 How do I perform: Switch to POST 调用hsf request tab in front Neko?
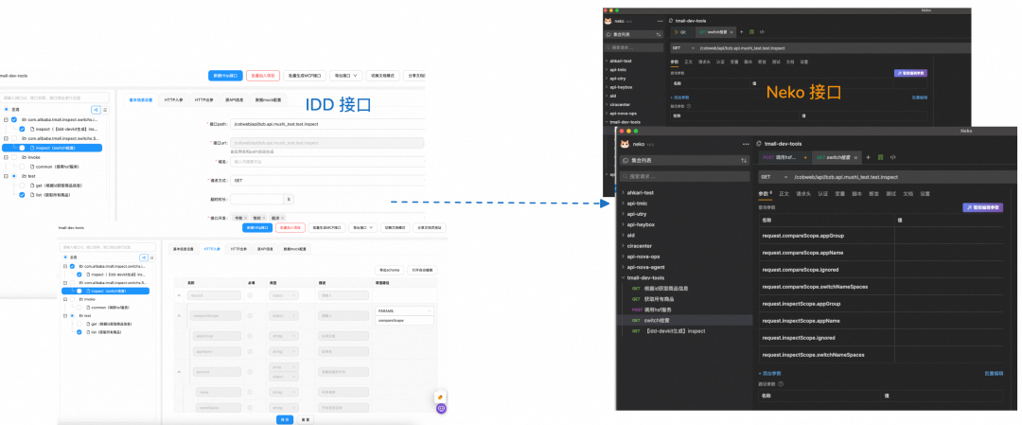point(784,158)
